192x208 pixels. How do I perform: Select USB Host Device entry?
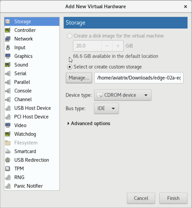click(32, 108)
